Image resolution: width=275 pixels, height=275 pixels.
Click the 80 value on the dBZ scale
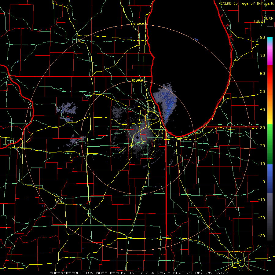tap(262, 38)
